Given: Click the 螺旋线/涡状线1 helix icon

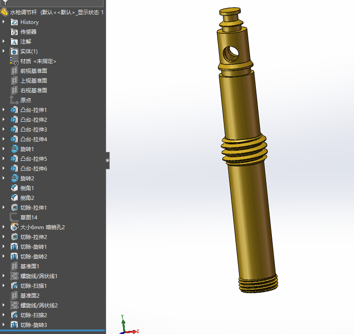Looking at the screenshot, I should coord(14,276).
